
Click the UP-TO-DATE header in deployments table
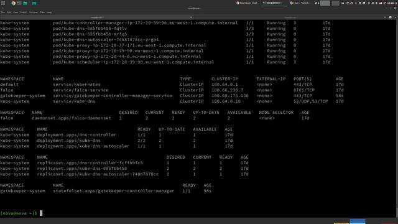pyautogui.click(x=172, y=129)
